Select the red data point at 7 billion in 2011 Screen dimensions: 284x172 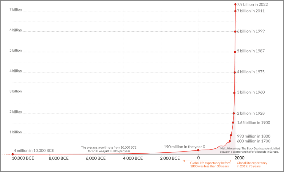click(235, 11)
